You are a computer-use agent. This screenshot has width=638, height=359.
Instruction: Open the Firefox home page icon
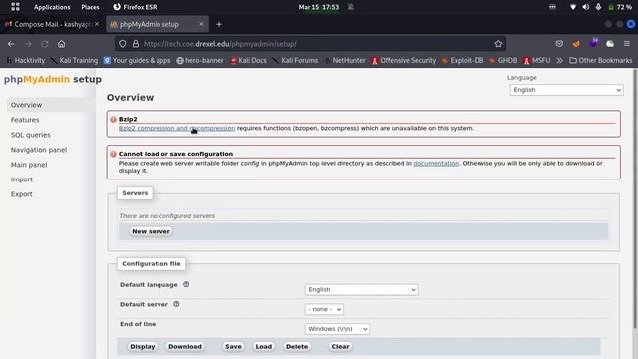point(61,44)
